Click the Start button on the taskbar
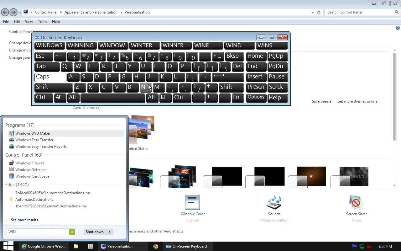 point(8,246)
